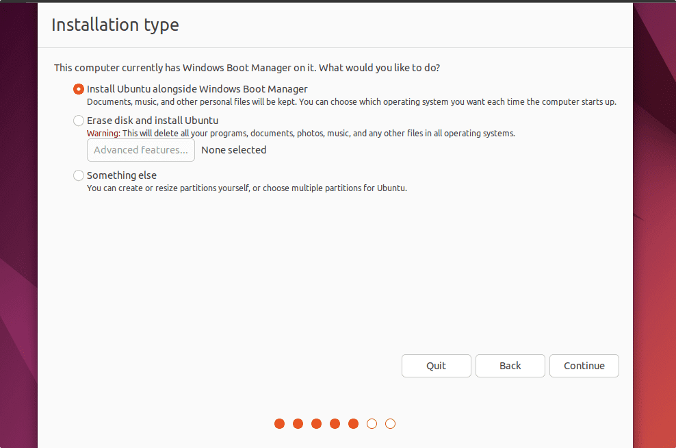This screenshot has width=676, height=448.
Task: Pick the 'Something else' radio button
Action: point(79,175)
